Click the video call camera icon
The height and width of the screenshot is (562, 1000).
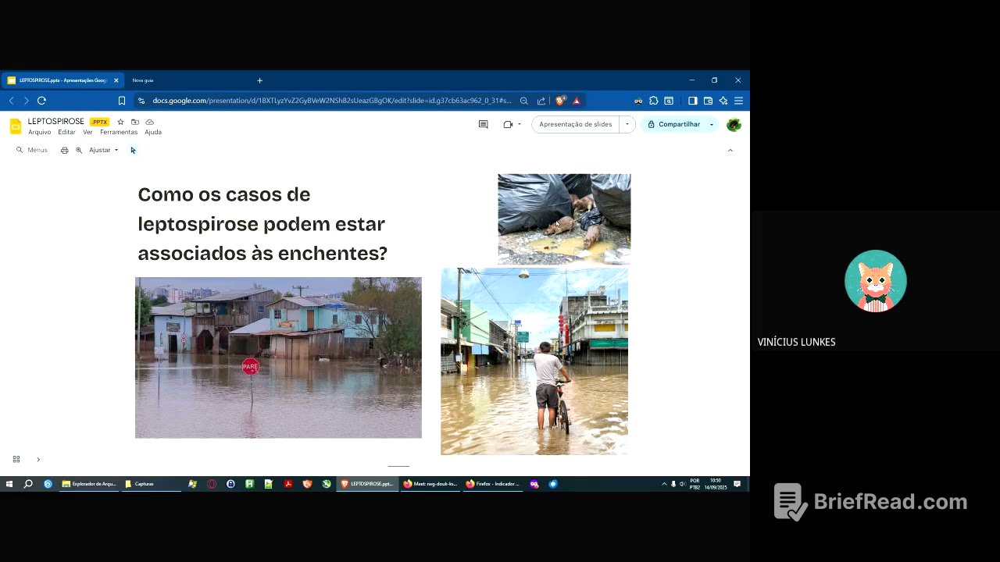(508, 124)
